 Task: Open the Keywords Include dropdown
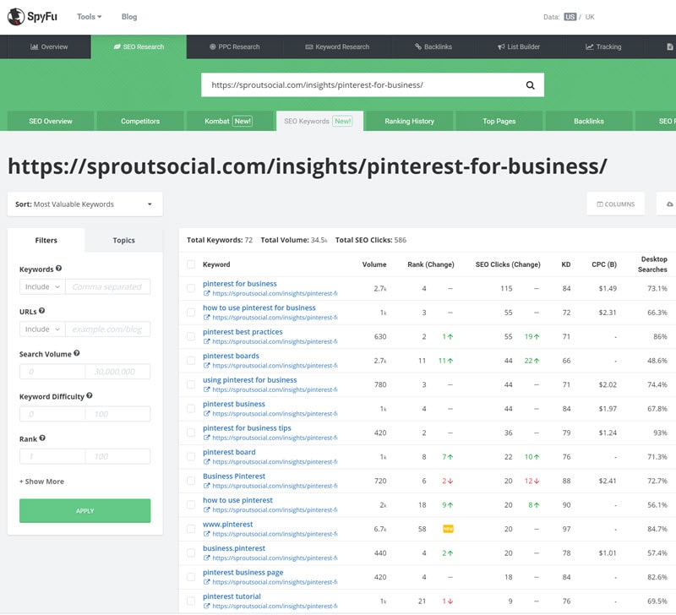42,287
